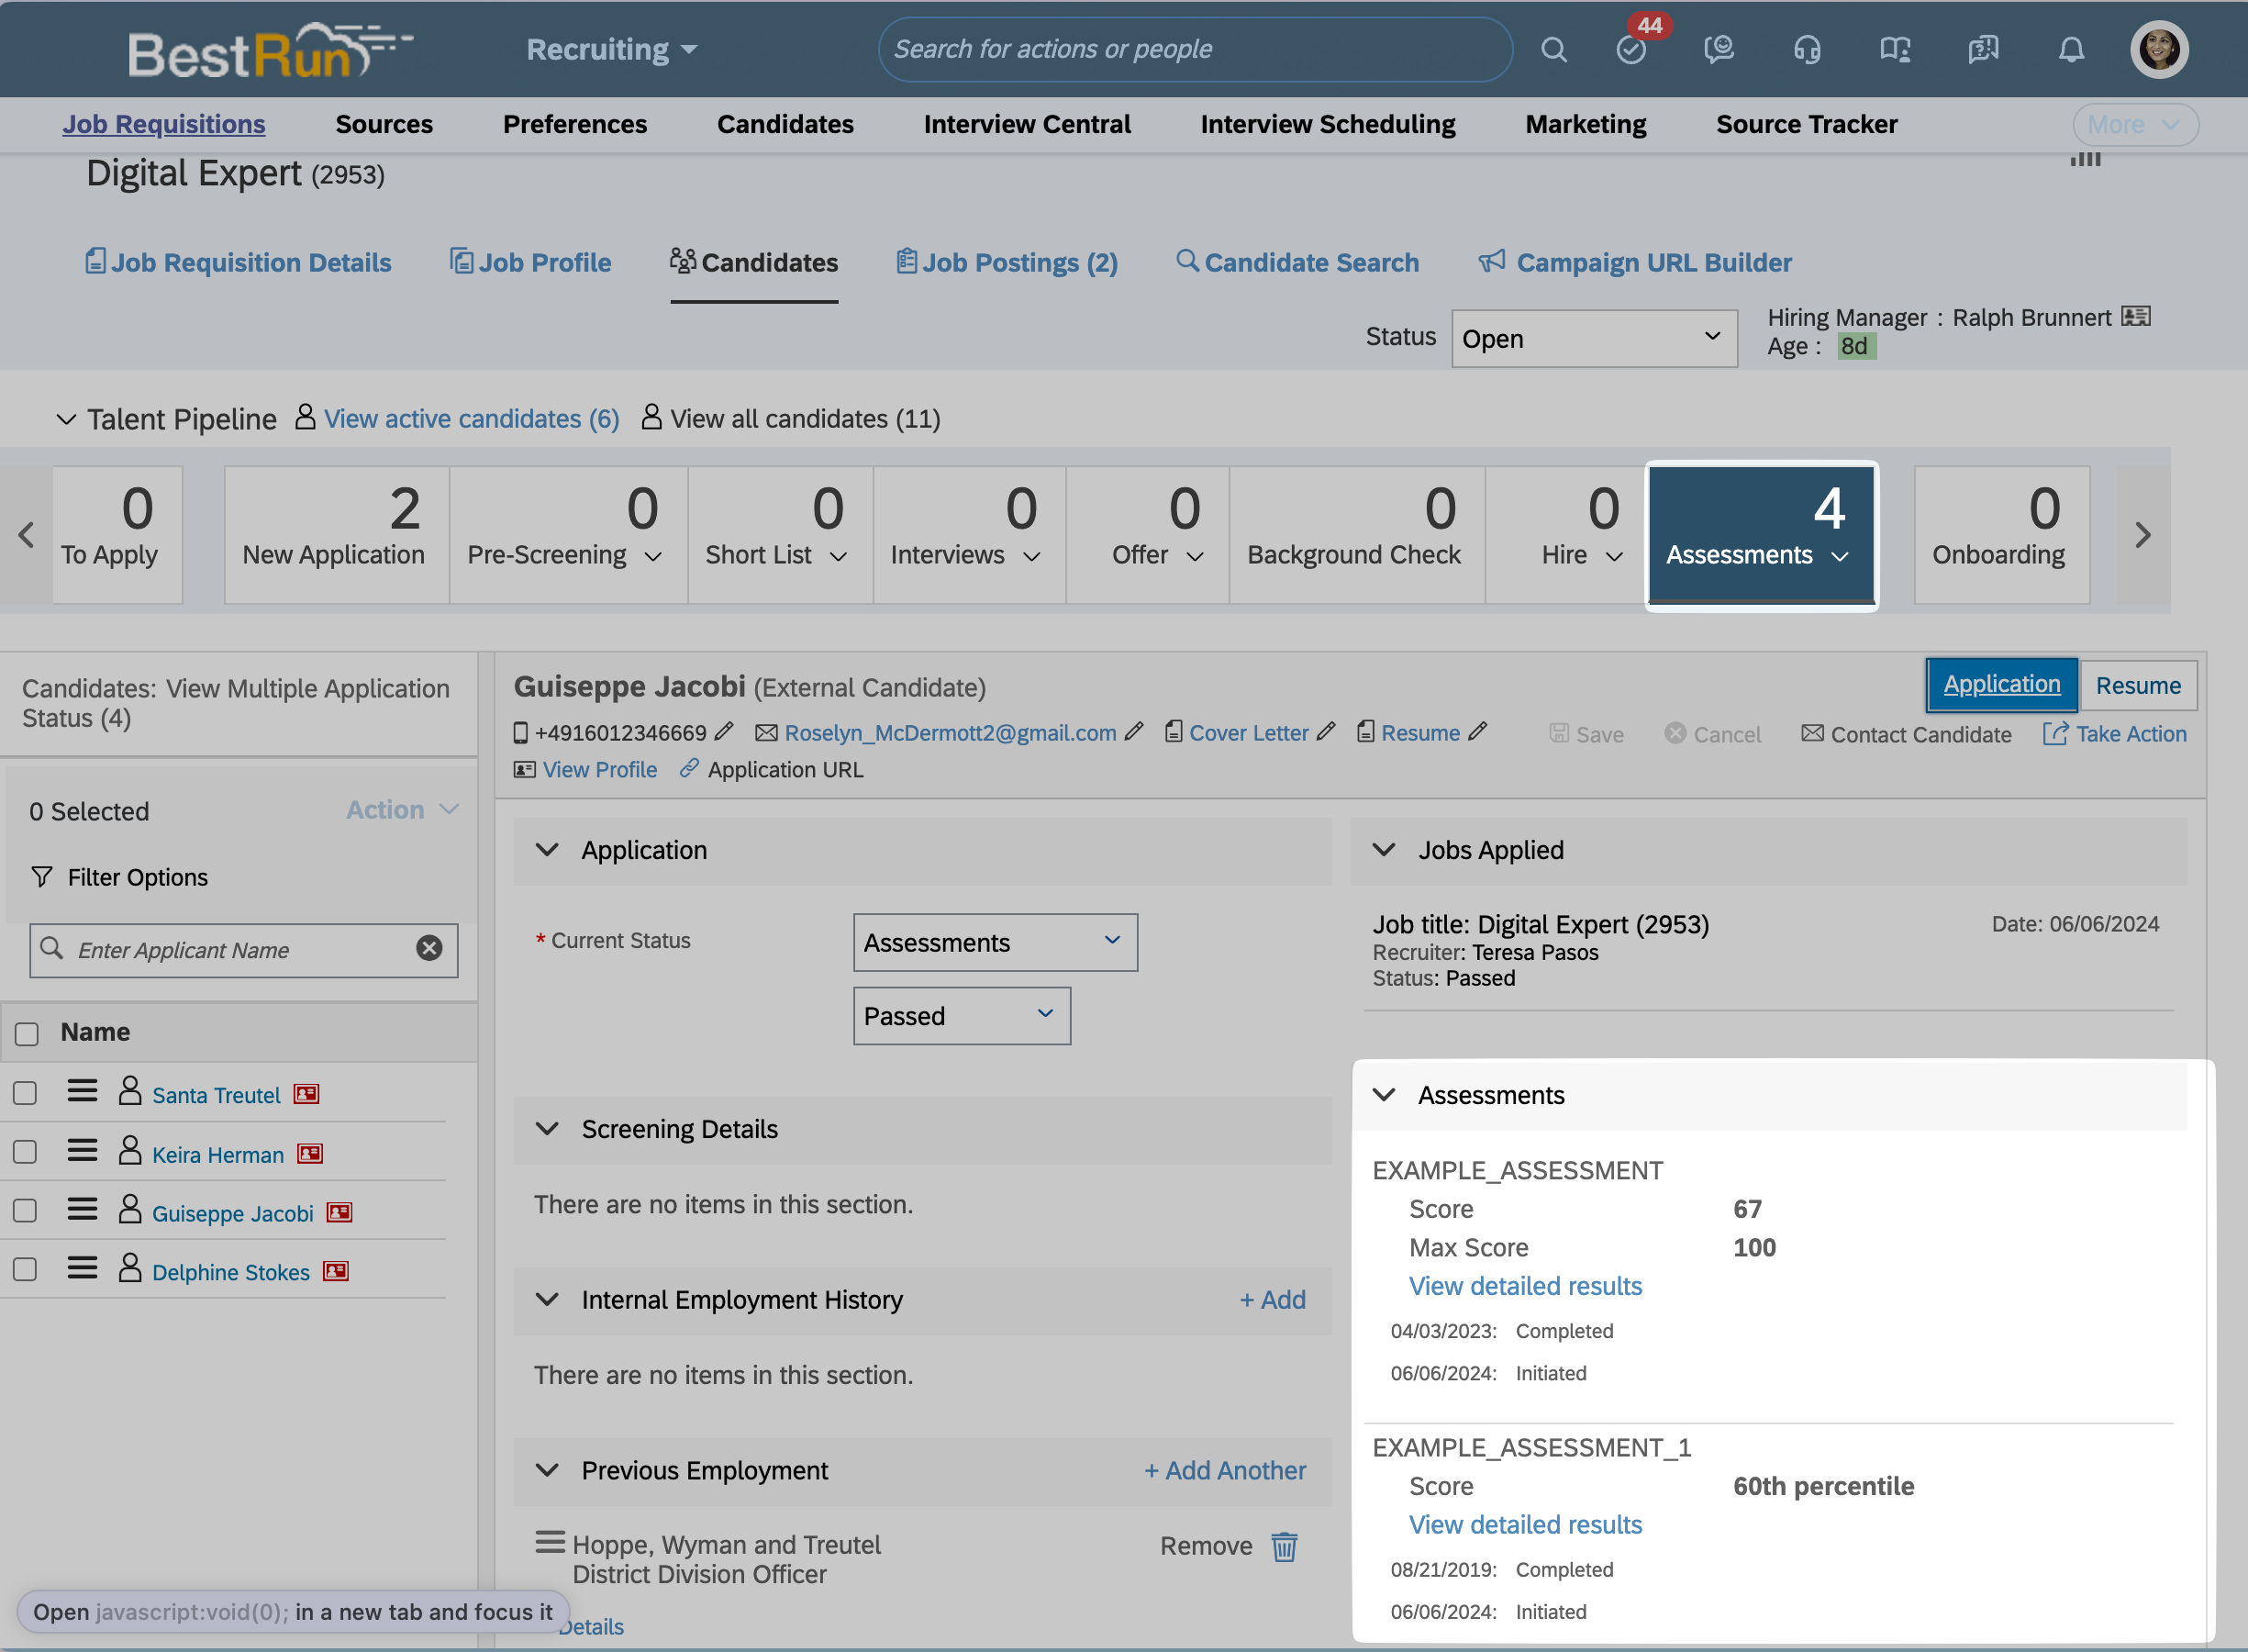Check the box for Keira Herman
Viewport: 2248px width, 1652px height.
(x=25, y=1152)
